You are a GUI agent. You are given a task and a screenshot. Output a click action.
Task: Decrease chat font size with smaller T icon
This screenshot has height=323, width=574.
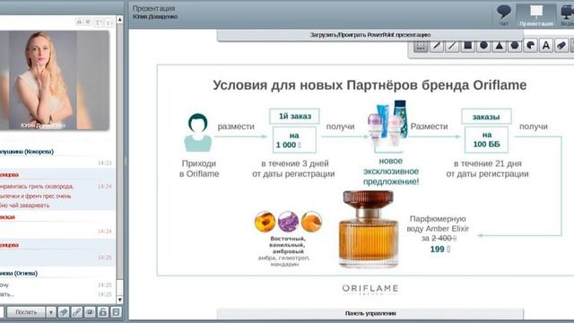click(x=109, y=22)
